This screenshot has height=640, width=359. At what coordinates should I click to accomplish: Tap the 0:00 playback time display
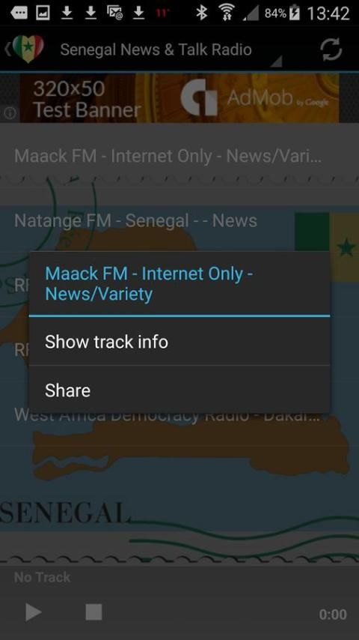click(x=333, y=615)
